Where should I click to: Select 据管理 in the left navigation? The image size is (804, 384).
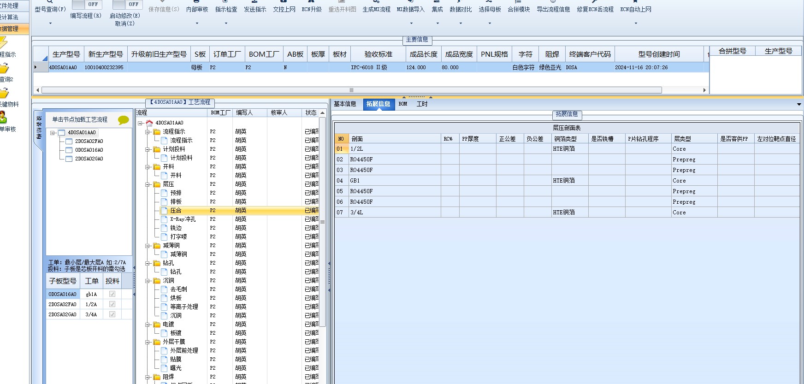tap(13, 29)
